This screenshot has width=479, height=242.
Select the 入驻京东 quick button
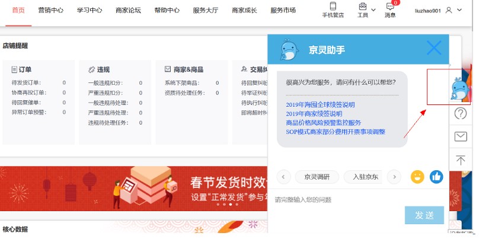pos(363,177)
